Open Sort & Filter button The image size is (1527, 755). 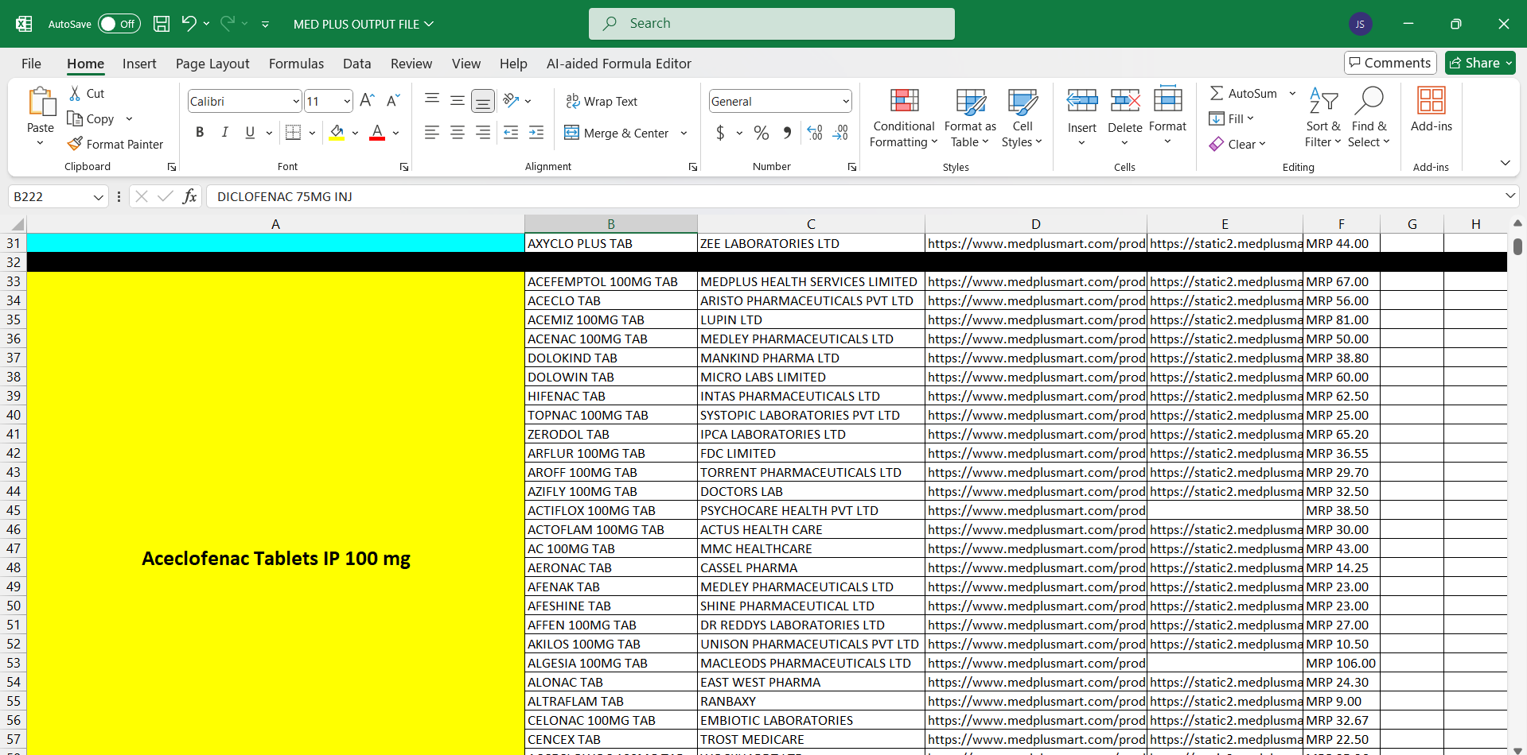pos(1322,118)
